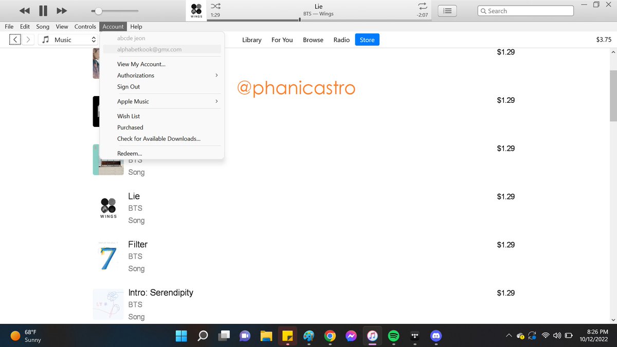Skip forward to the next track
Image resolution: width=617 pixels, height=347 pixels.
[x=62, y=11]
